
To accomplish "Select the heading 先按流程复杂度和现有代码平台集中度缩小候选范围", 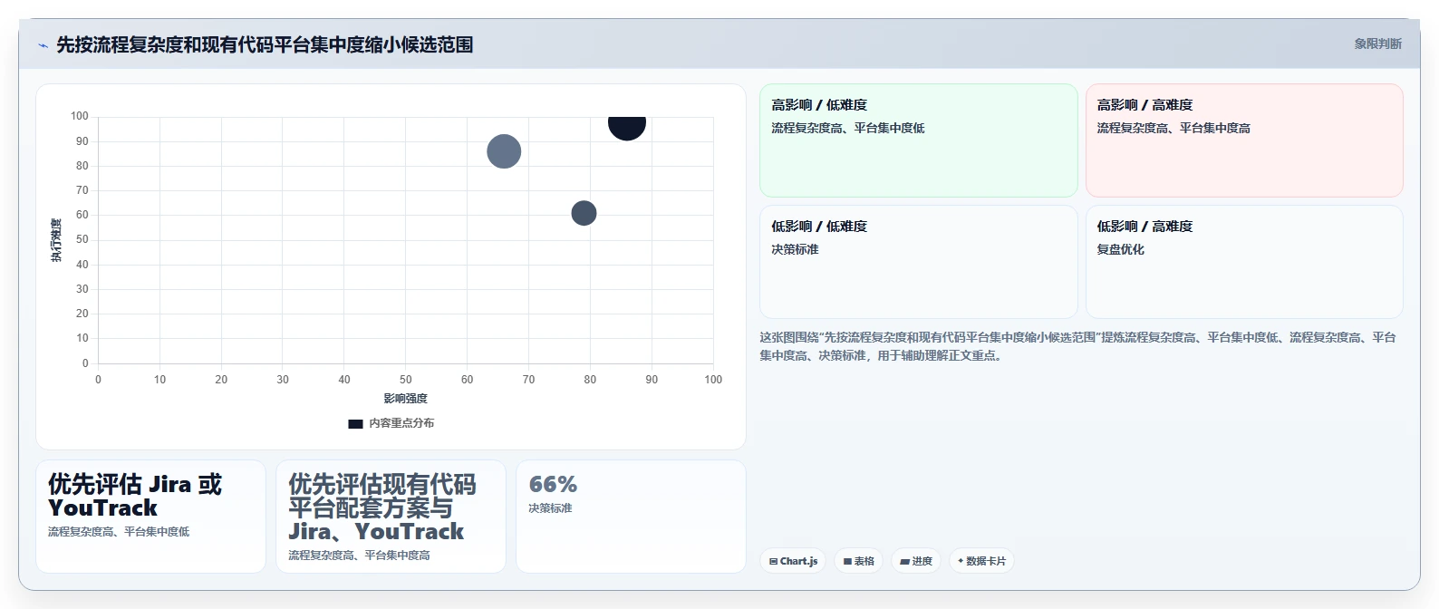I will pos(265,44).
